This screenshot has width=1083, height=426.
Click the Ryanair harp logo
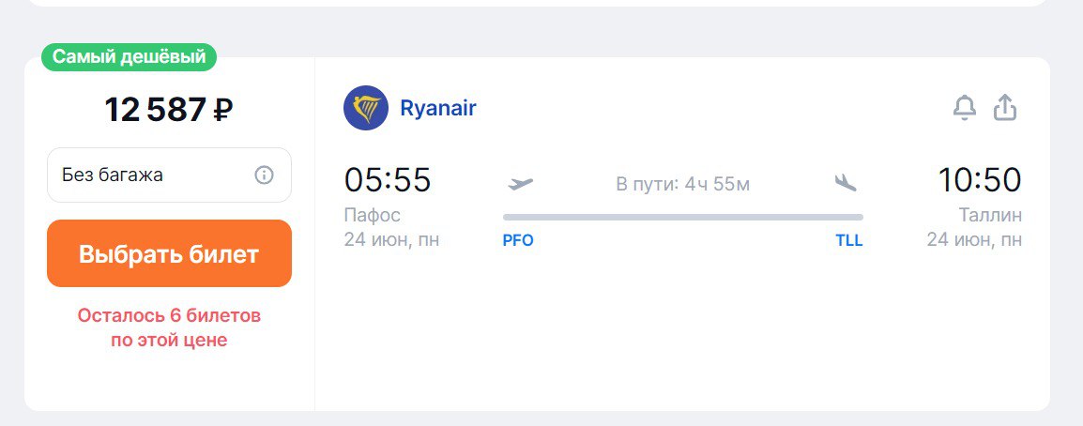[366, 108]
